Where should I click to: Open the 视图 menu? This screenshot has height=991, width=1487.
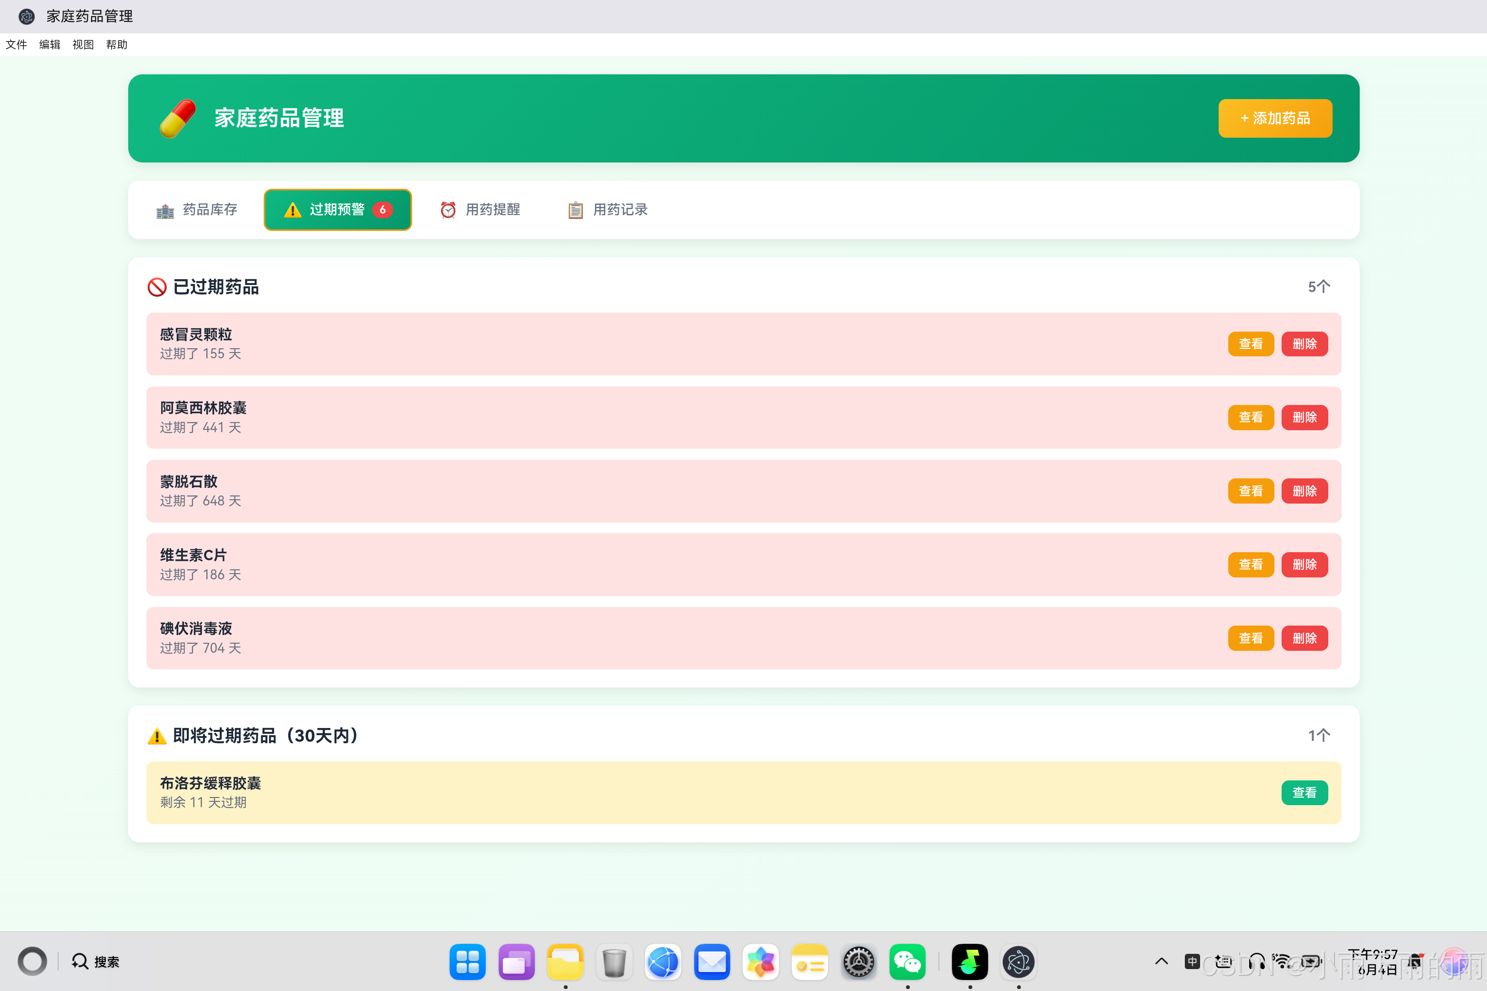(x=83, y=44)
